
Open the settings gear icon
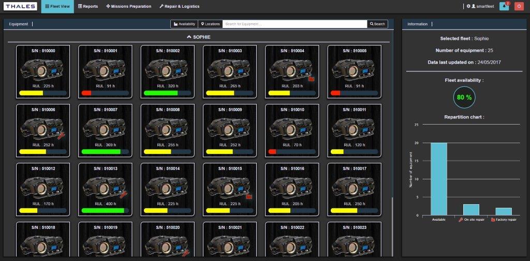(x=468, y=6)
